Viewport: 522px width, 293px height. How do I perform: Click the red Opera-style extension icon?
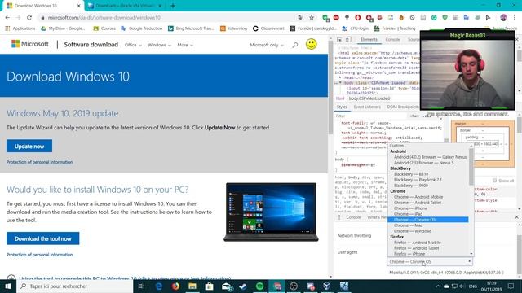(x=358, y=18)
